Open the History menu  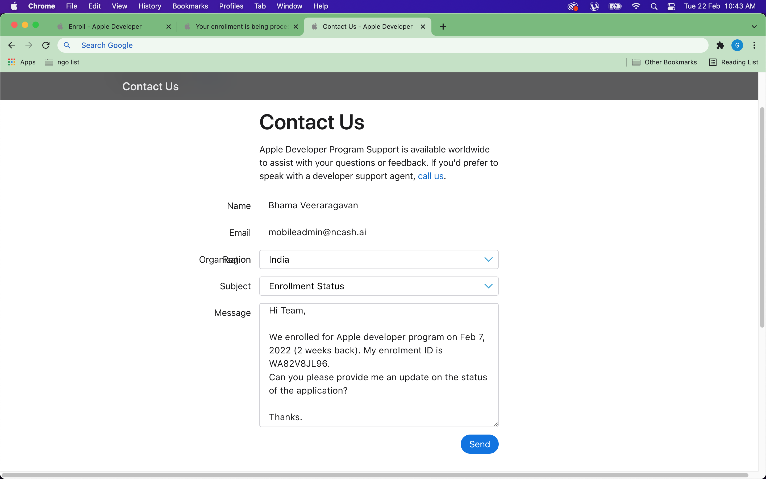pyautogui.click(x=150, y=6)
